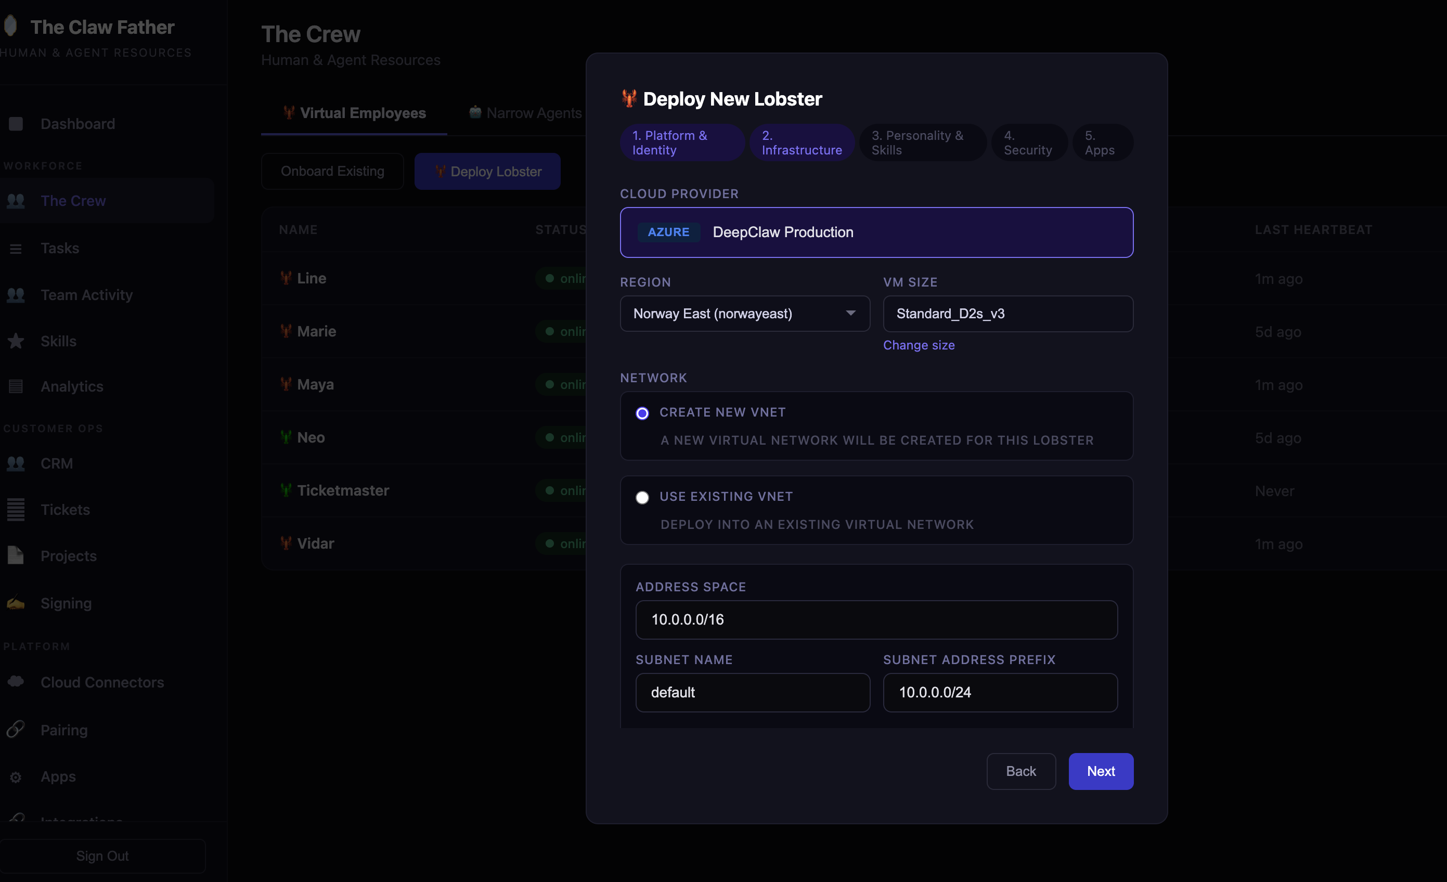Click the Apps gear icon in sidebar
The image size is (1447, 882).
[x=16, y=777]
